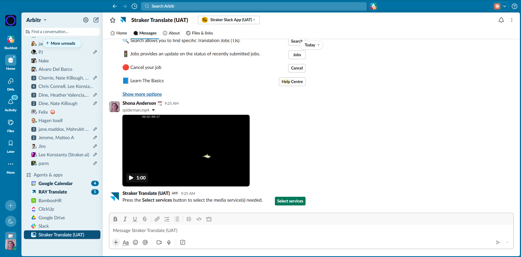Apply strikethrough formatting in composer
The height and width of the screenshot is (257, 521).
pyautogui.click(x=145, y=219)
